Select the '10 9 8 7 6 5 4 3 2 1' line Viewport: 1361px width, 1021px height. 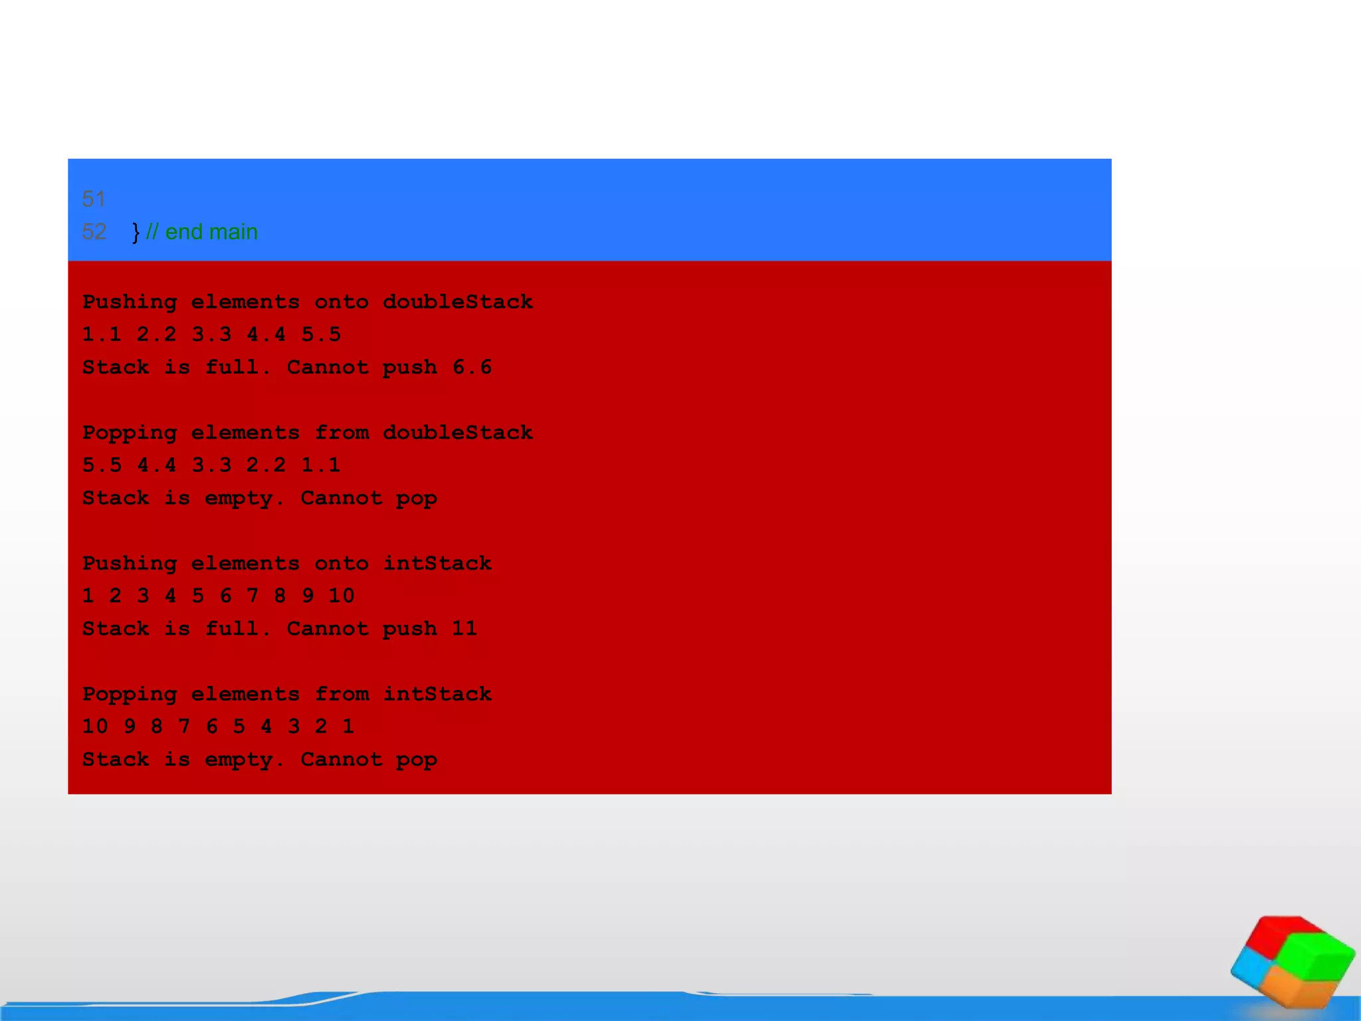pos(218,727)
